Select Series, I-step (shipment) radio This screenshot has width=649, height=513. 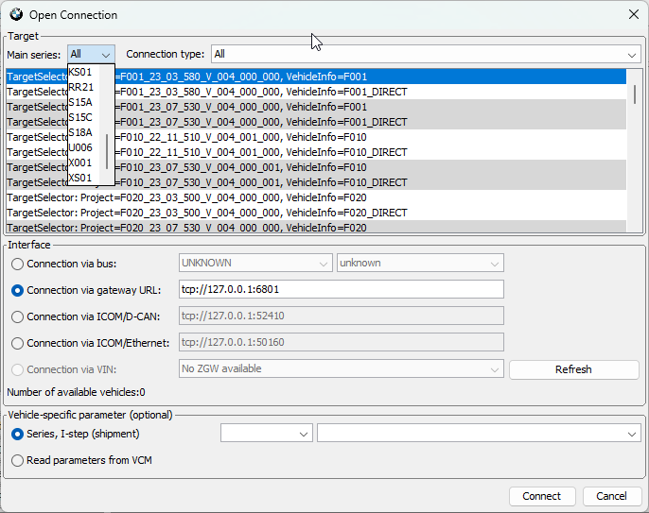point(17,434)
